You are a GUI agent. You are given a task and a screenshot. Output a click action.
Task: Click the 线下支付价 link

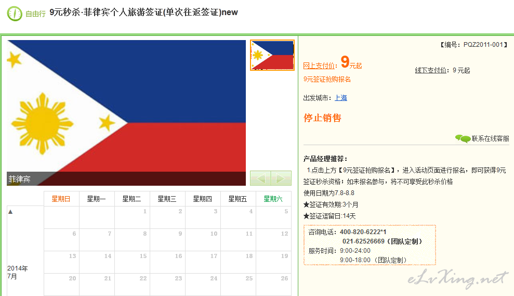(431, 70)
